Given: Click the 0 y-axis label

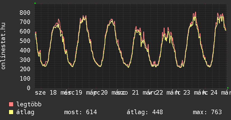Looking at the screenshot, I should 28,88.
